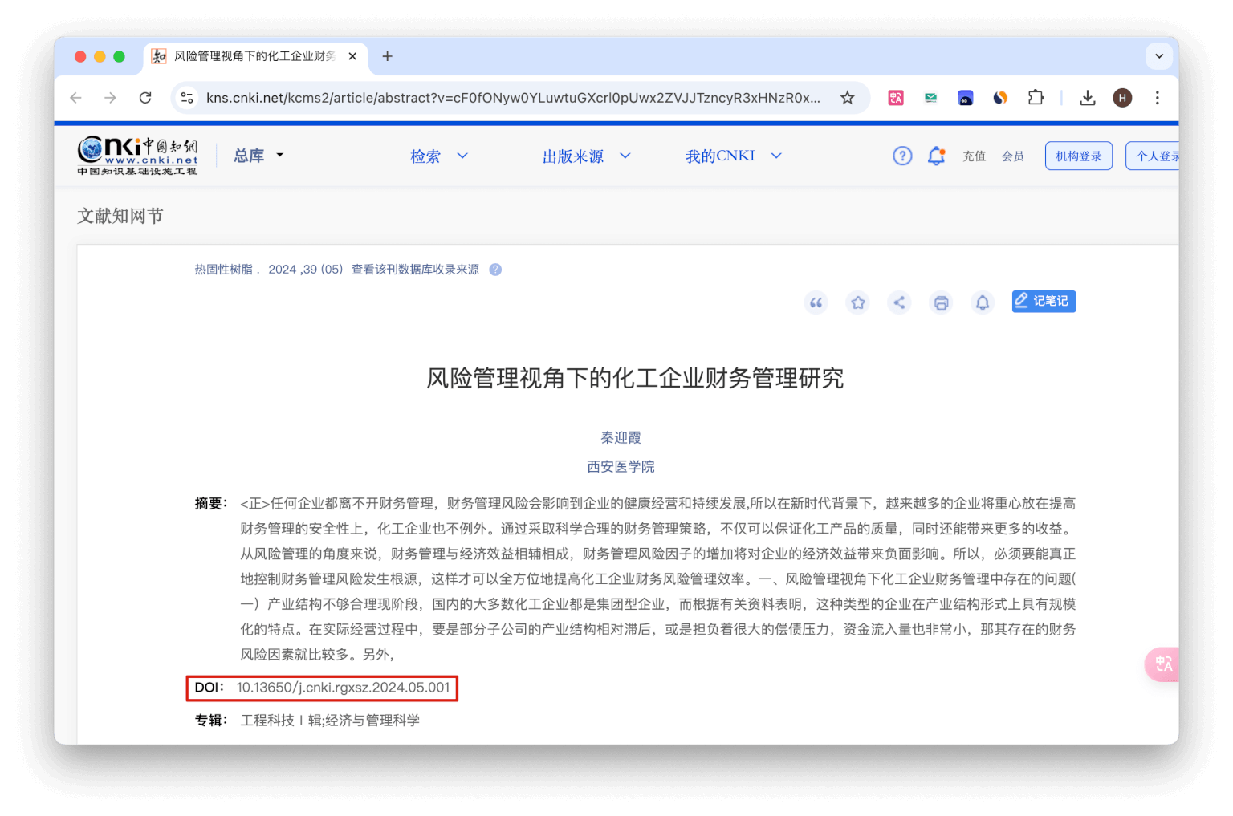
Task: Click the address bar URL field
Action: coord(513,98)
